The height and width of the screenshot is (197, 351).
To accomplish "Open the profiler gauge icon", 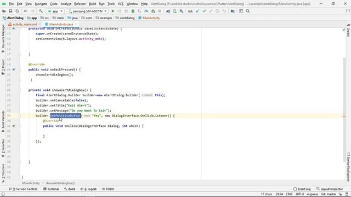I will [x=146, y=11].
